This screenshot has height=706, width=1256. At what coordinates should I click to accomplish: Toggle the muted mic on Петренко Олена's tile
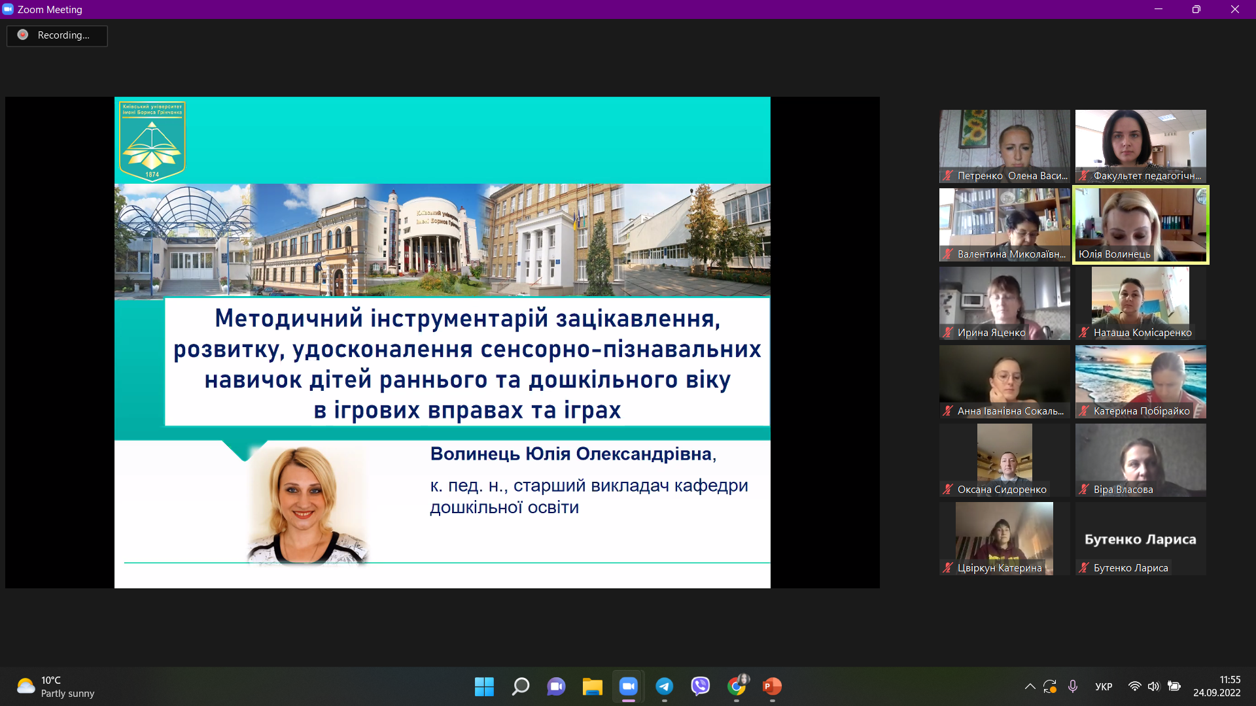pos(948,176)
